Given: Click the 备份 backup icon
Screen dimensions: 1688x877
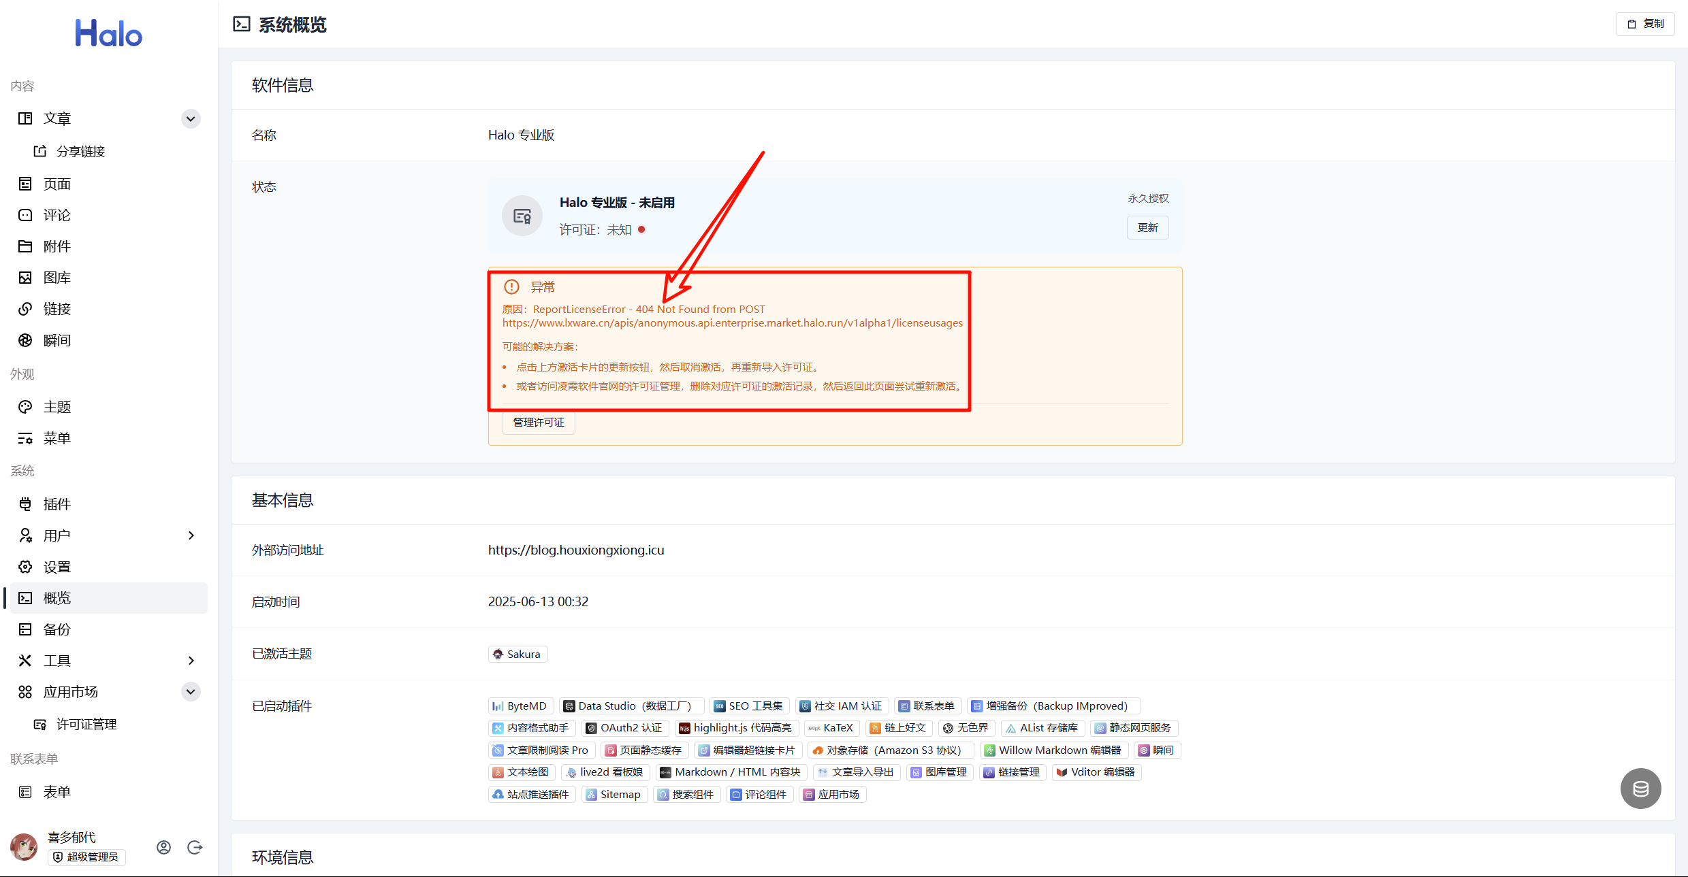Looking at the screenshot, I should tap(25, 629).
